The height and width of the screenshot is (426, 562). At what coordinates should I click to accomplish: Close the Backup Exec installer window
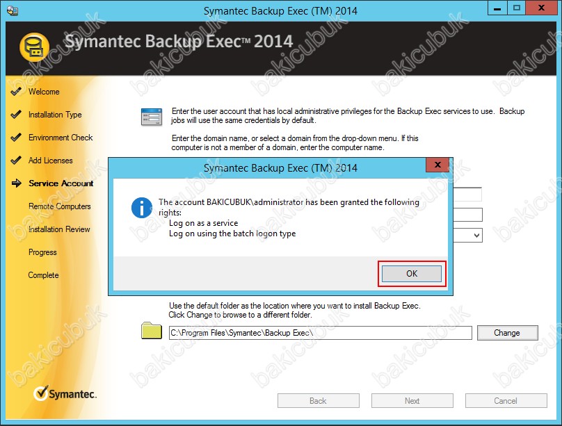541,8
